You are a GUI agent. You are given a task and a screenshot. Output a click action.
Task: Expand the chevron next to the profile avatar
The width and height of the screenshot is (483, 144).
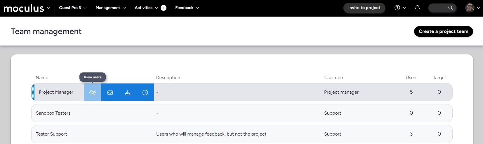coord(478,8)
